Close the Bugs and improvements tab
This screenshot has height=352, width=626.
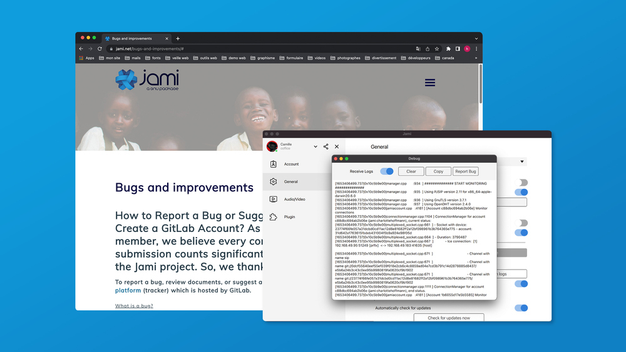click(167, 39)
